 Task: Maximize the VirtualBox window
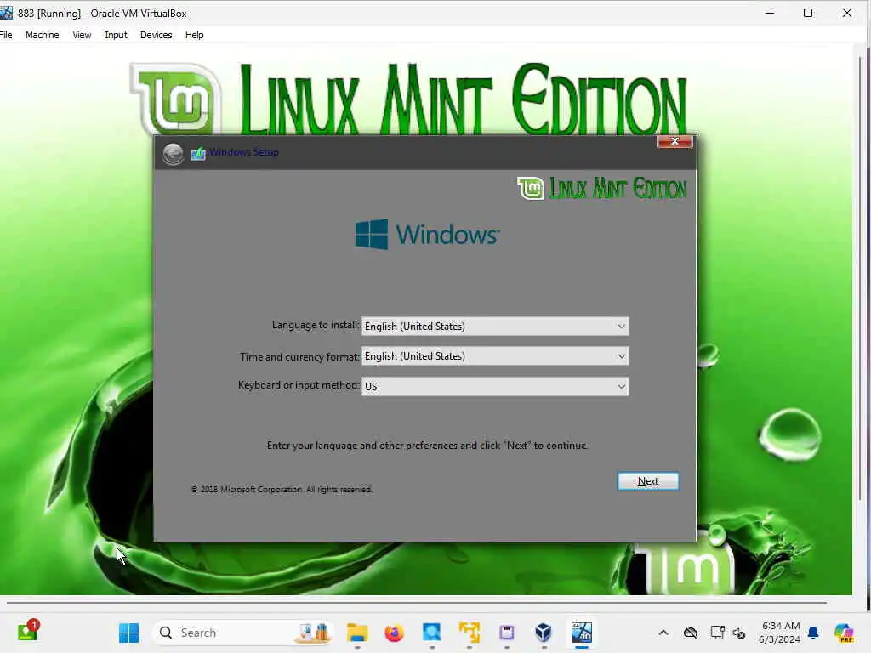808,13
